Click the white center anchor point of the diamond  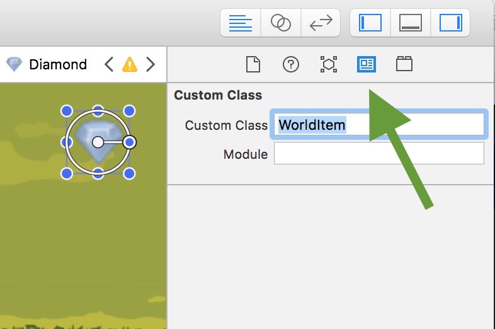coord(98,142)
